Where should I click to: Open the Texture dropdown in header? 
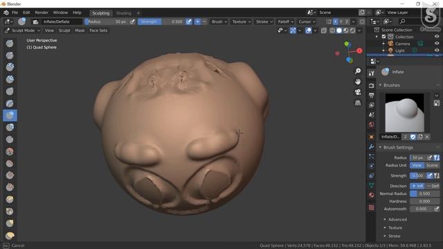click(x=242, y=21)
